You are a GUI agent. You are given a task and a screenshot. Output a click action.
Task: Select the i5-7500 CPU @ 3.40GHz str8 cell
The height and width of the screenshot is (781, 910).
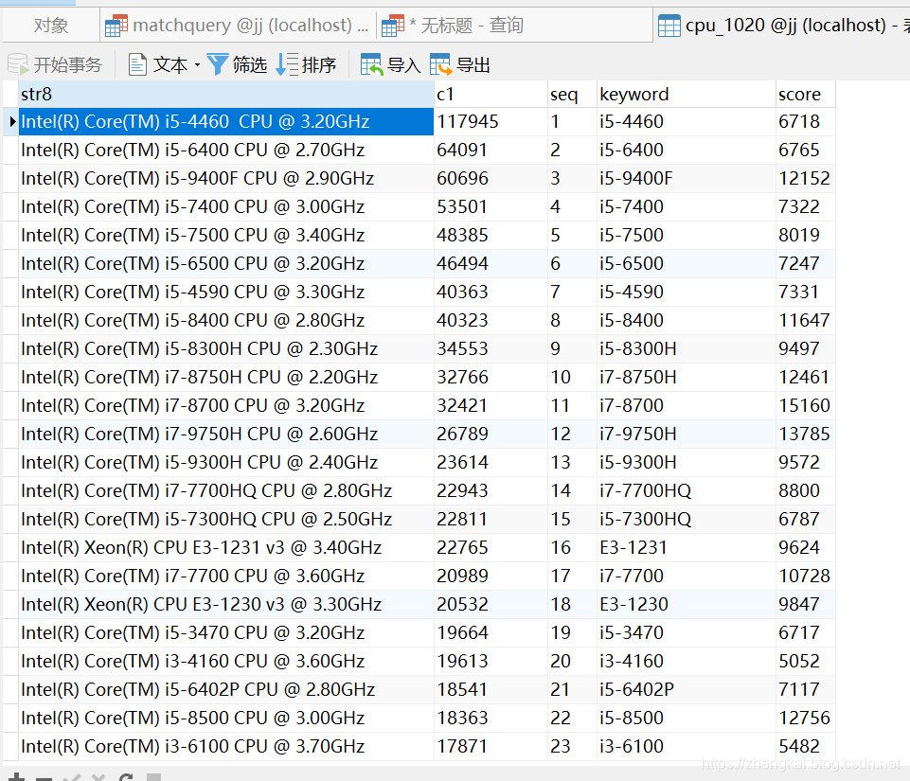point(226,236)
